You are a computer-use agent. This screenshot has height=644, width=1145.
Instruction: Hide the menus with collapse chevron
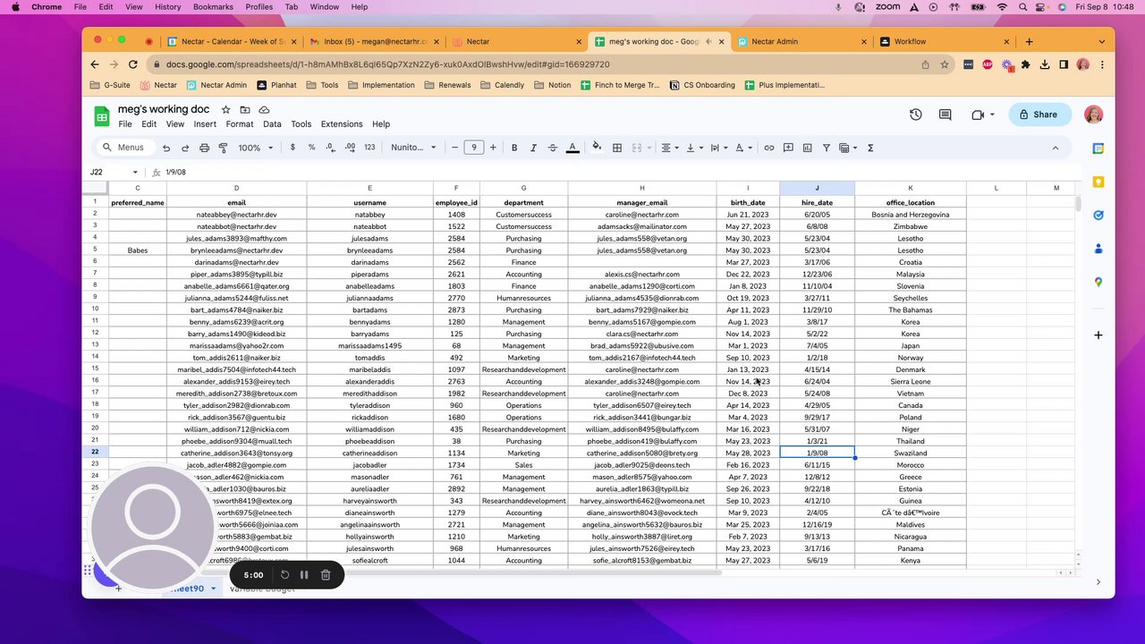(1055, 148)
